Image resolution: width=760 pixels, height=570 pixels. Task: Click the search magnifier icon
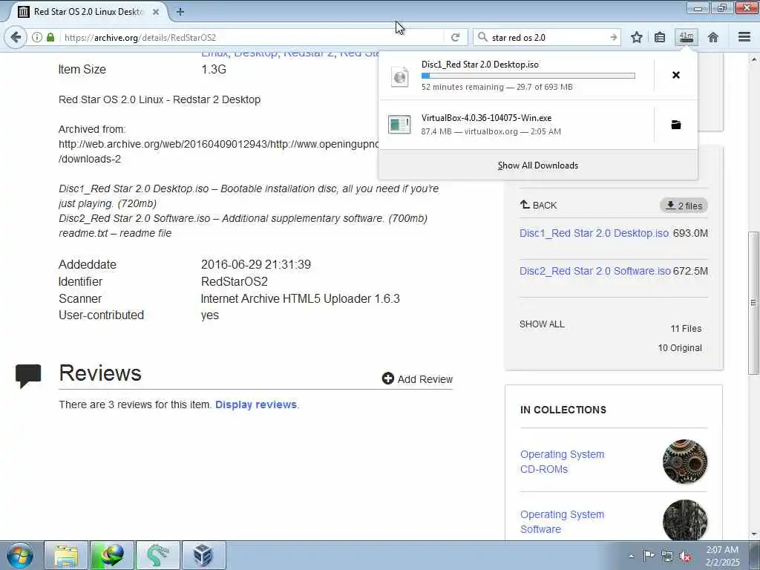click(x=482, y=37)
